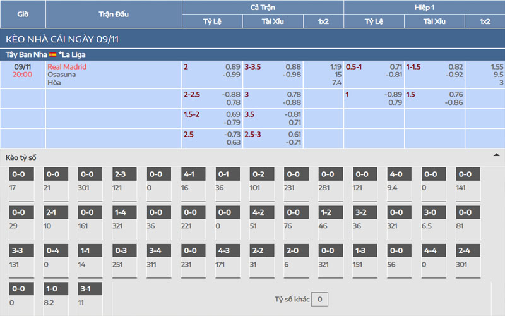The width and height of the screenshot is (505, 316).
Task: Choose first-half 1x2 odds 1.55
Action: 497,66
